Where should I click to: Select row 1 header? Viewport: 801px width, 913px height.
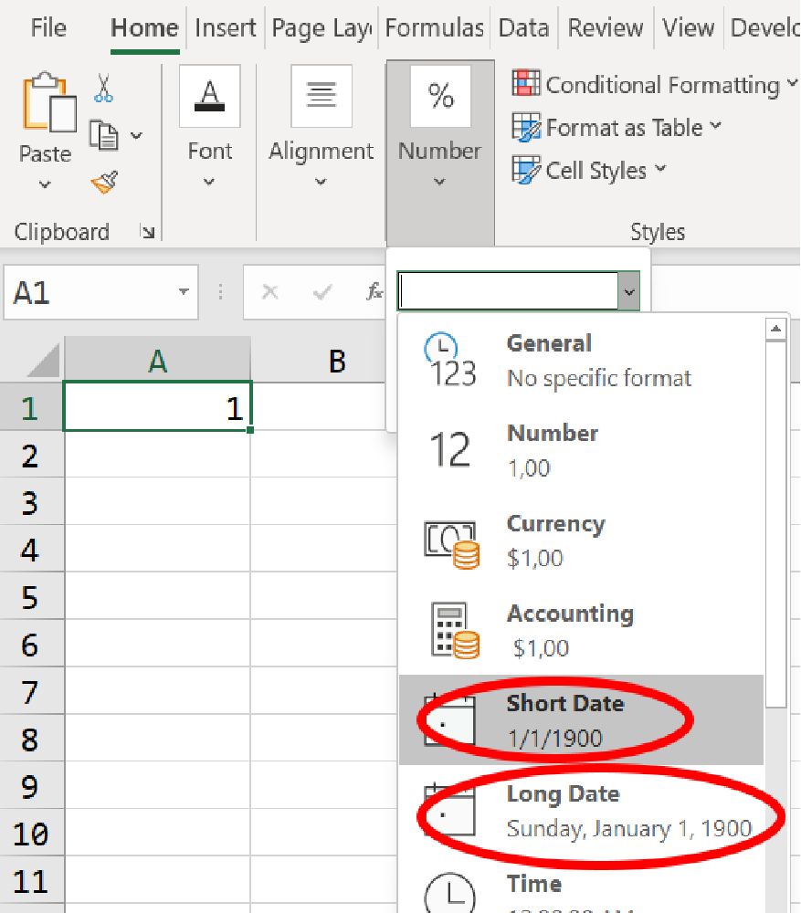pos(31,407)
